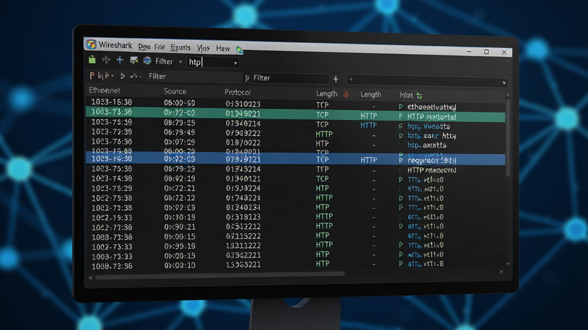This screenshot has height=330, width=588.
Task: Click the blue plus toolbar icon
Action: point(119,60)
